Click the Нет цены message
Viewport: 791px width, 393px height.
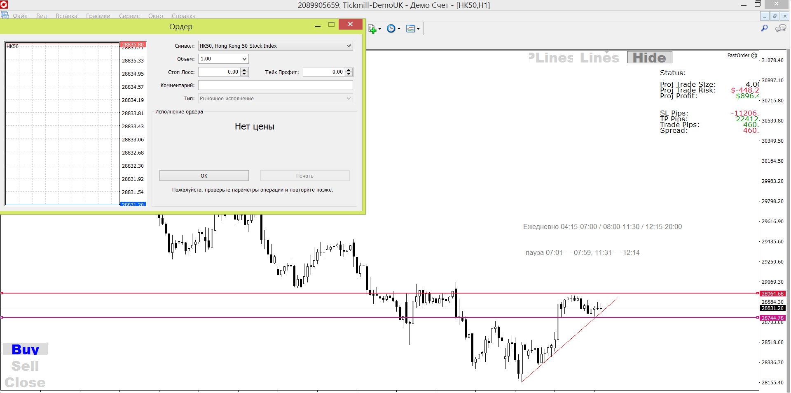coord(255,127)
